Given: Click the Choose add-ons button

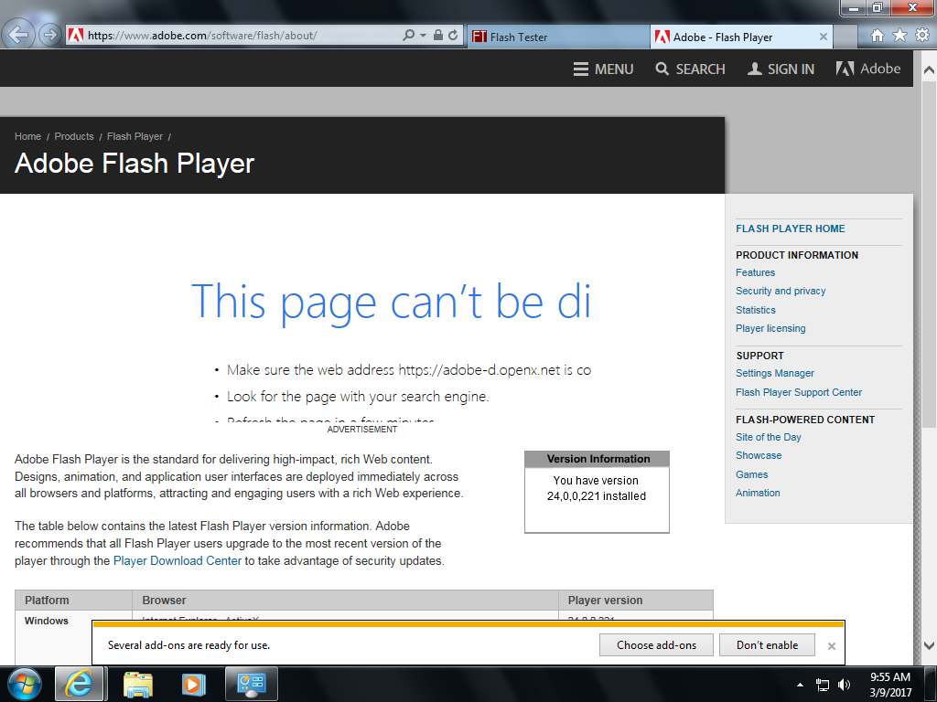Looking at the screenshot, I should (656, 644).
